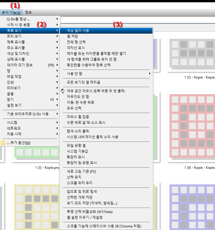Select 파일 유형 열 entry

pos(106,145)
